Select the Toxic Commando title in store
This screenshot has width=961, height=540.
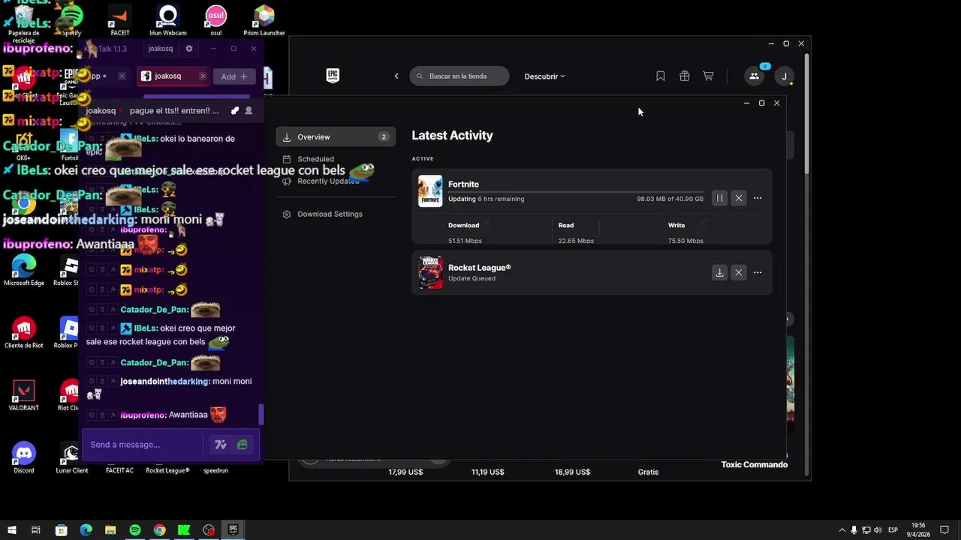point(755,465)
